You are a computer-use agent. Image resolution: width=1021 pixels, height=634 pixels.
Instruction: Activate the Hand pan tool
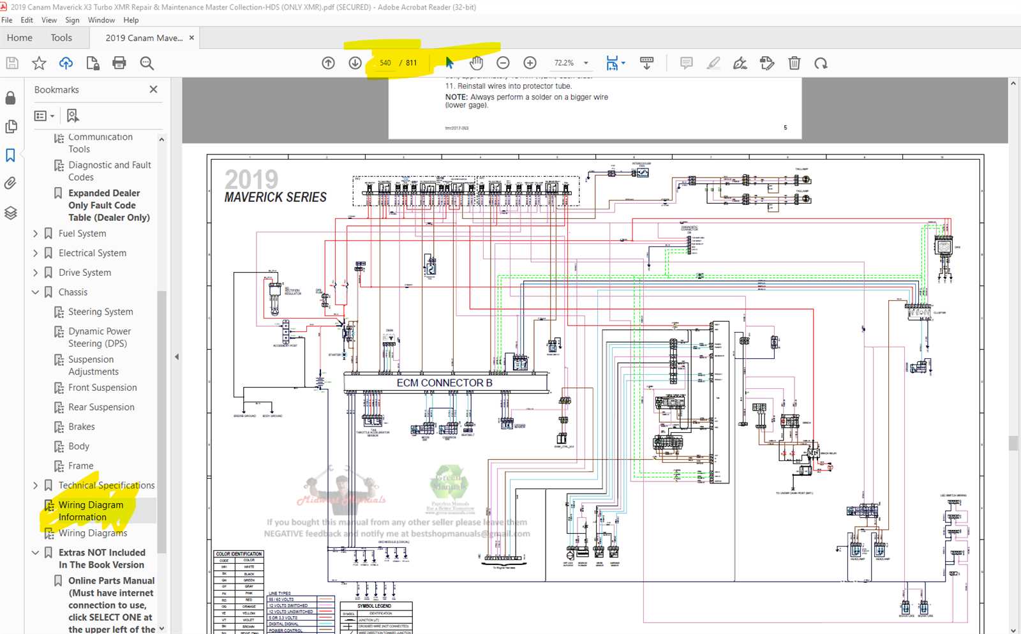pos(477,63)
